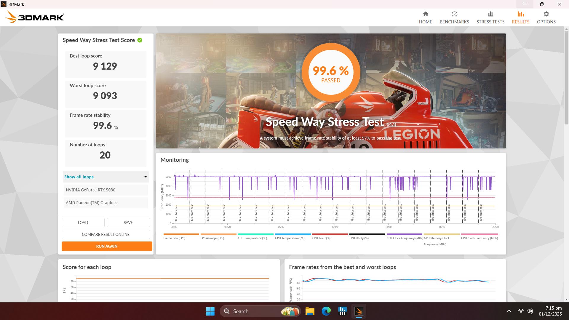Click the taskbar Search box

[x=260, y=311]
